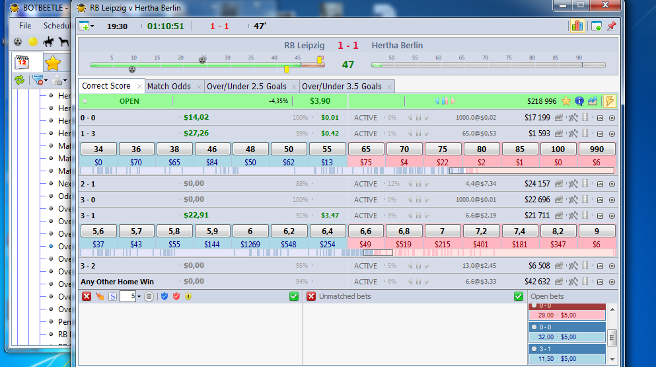This screenshot has height=367, width=656.
Task: Expand the 2 - 1 price ladder
Action: point(600,184)
